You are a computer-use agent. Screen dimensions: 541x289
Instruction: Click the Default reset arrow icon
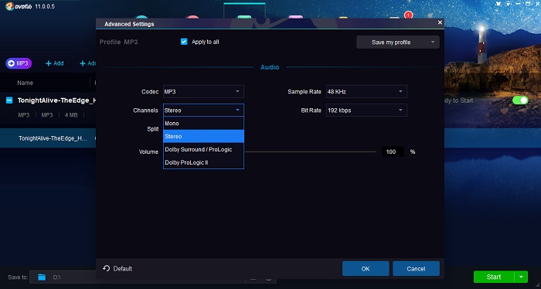tap(107, 268)
